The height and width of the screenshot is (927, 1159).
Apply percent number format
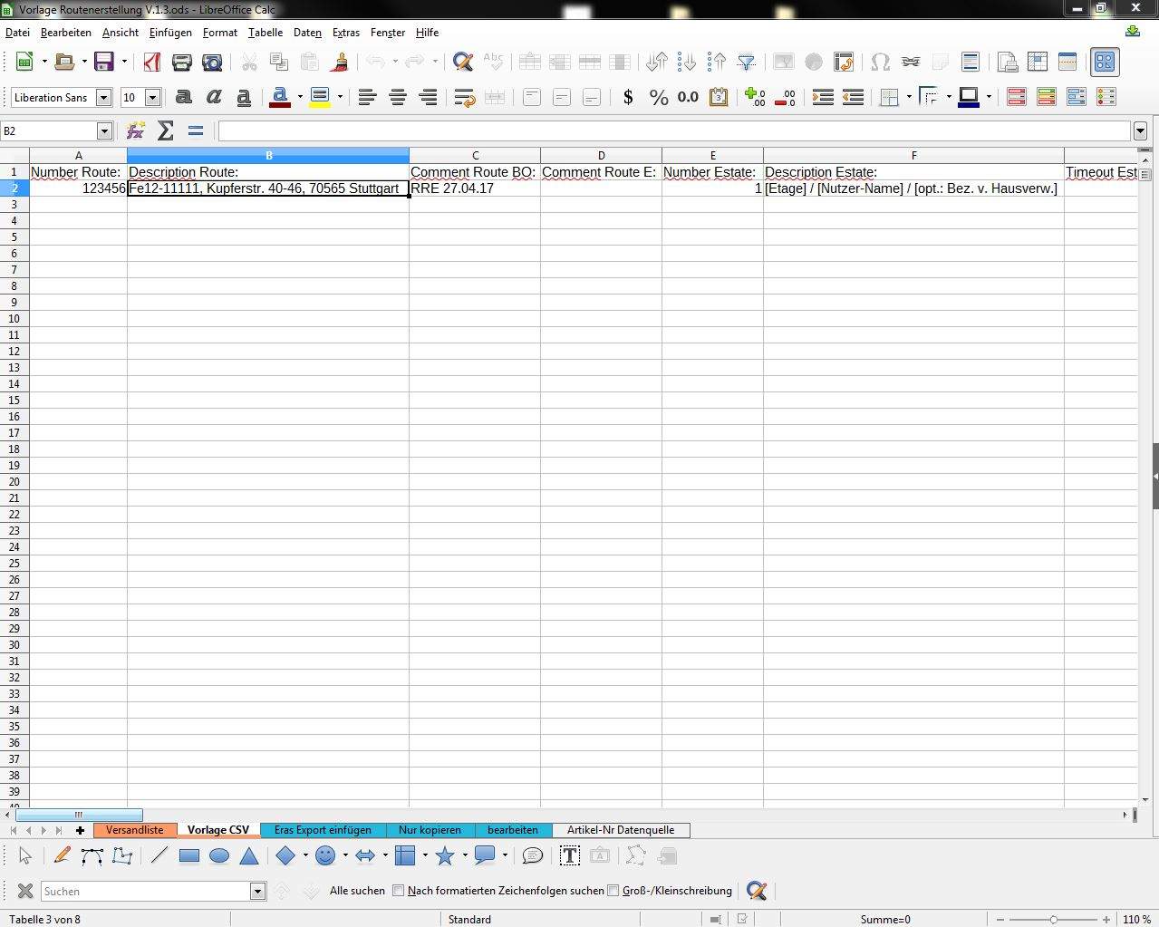tap(659, 97)
